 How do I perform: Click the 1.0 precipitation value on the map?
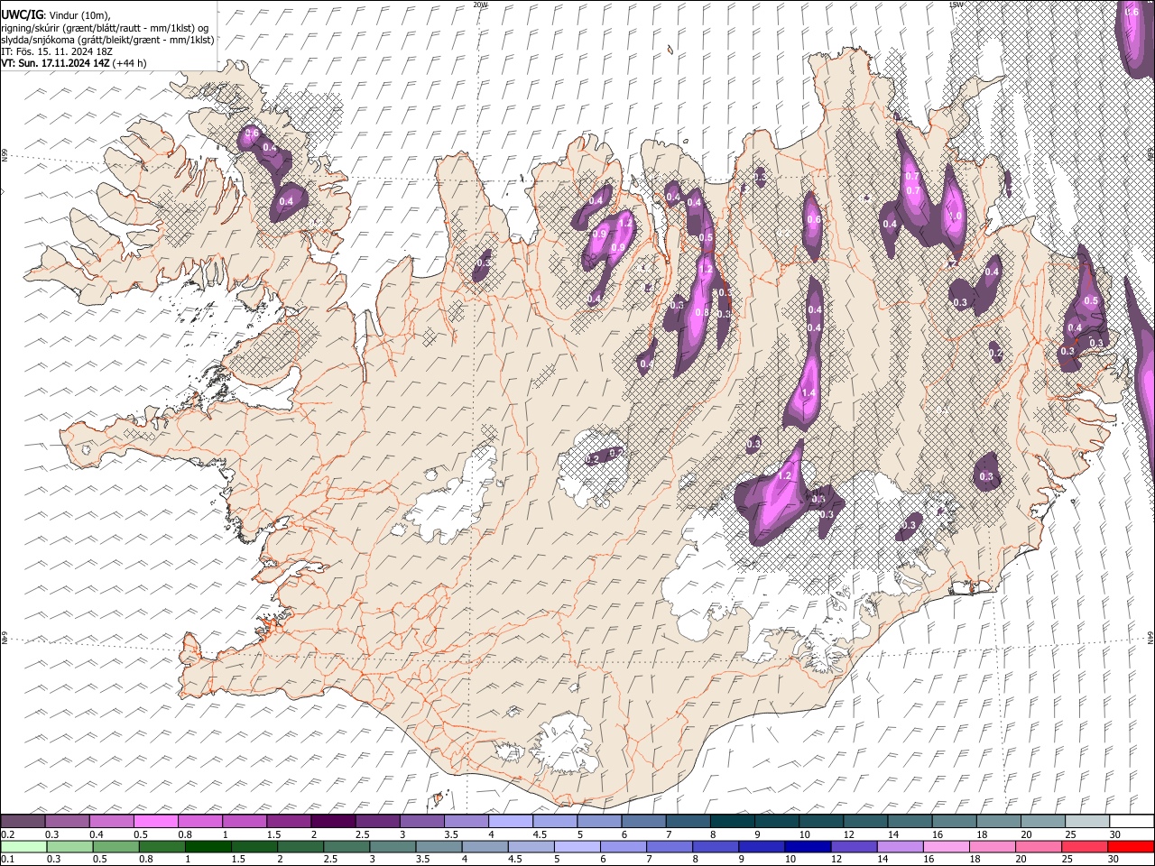pos(955,216)
